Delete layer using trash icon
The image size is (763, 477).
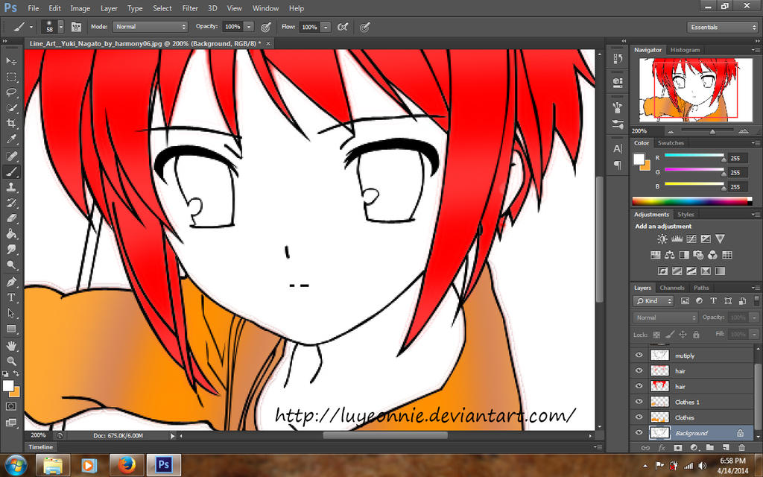(x=742, y=448)
